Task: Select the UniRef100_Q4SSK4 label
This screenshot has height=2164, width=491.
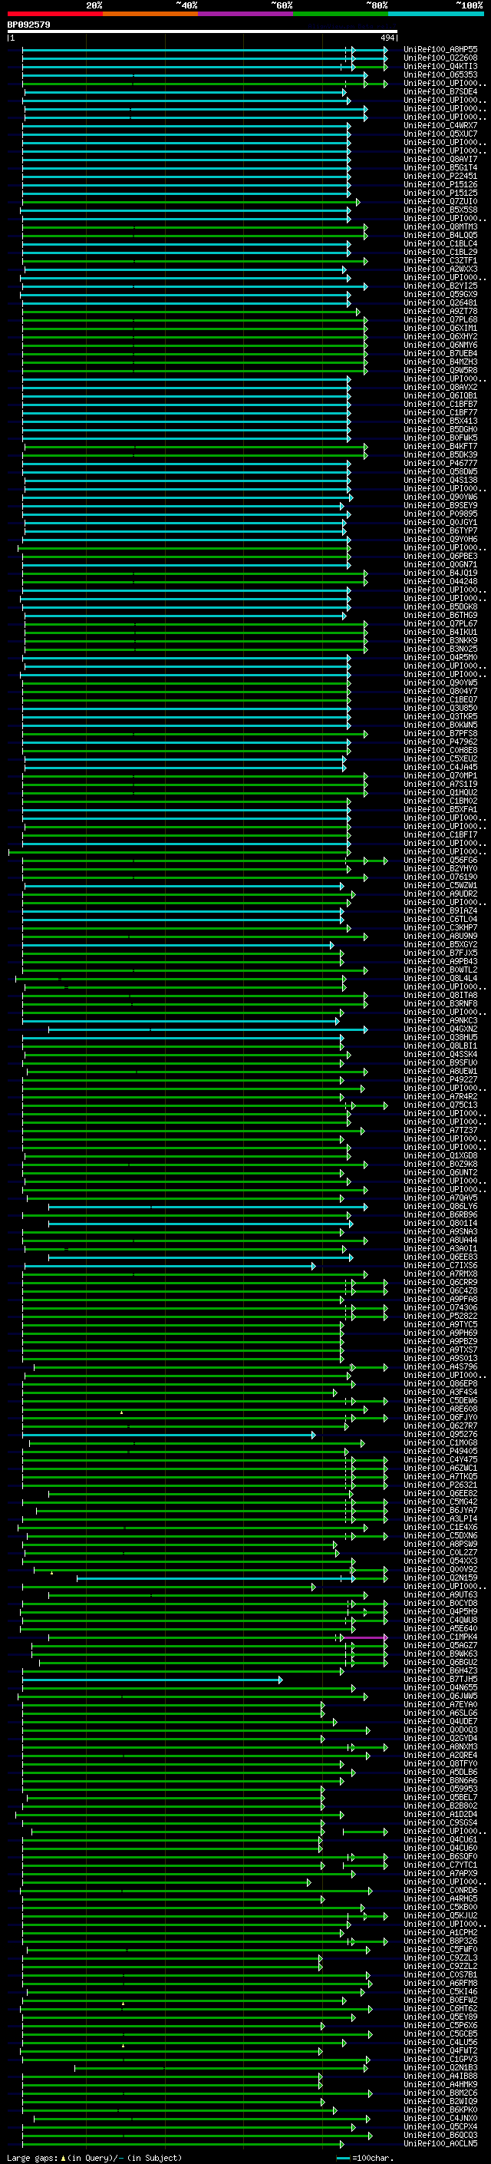Action: (440, 1054)
